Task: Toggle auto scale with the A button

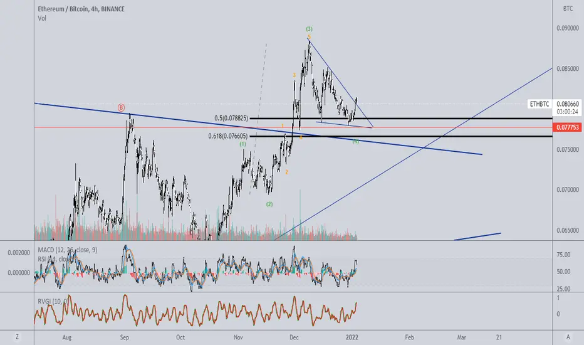Action: 568,337
